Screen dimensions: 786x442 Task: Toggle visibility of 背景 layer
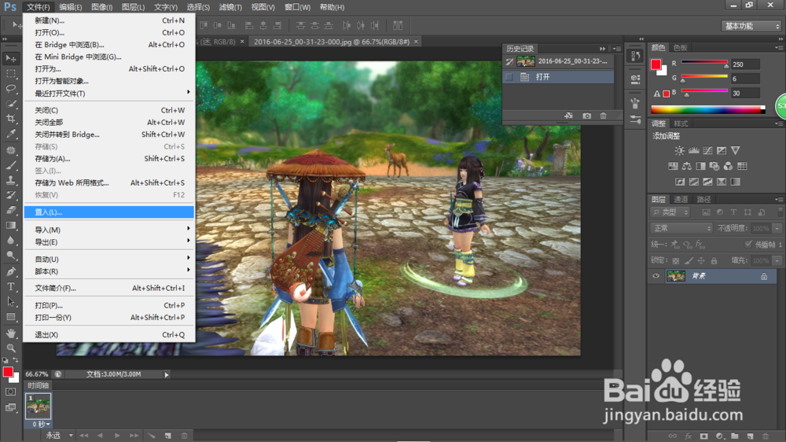point(656,276)
